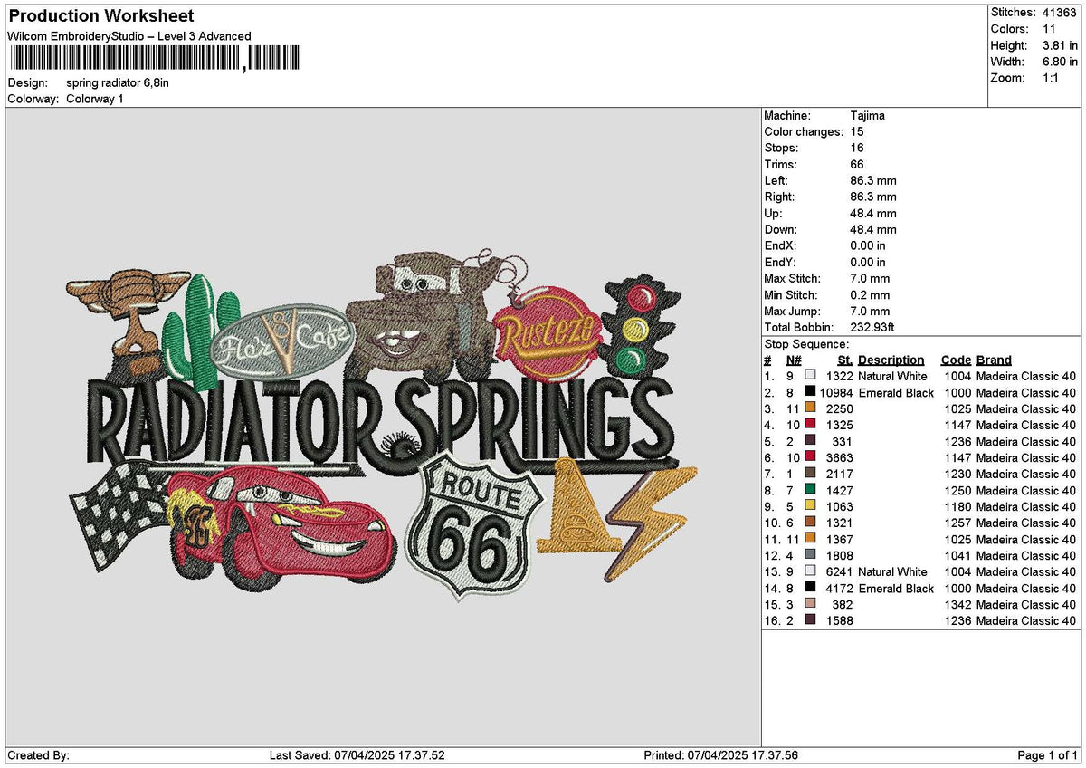Image resolution: width=1086 pixels, height=768 pixels.
Task: Select the Total Bobbin value 232.93ft
Action: pyautogui.click(x=873, y=327)
